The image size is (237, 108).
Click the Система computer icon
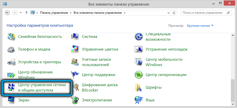75,37
